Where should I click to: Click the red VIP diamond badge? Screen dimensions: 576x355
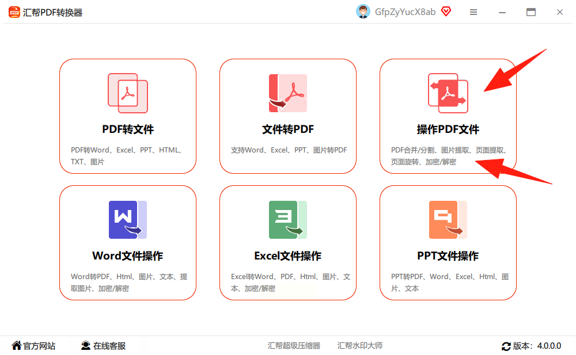click(446, 12)
